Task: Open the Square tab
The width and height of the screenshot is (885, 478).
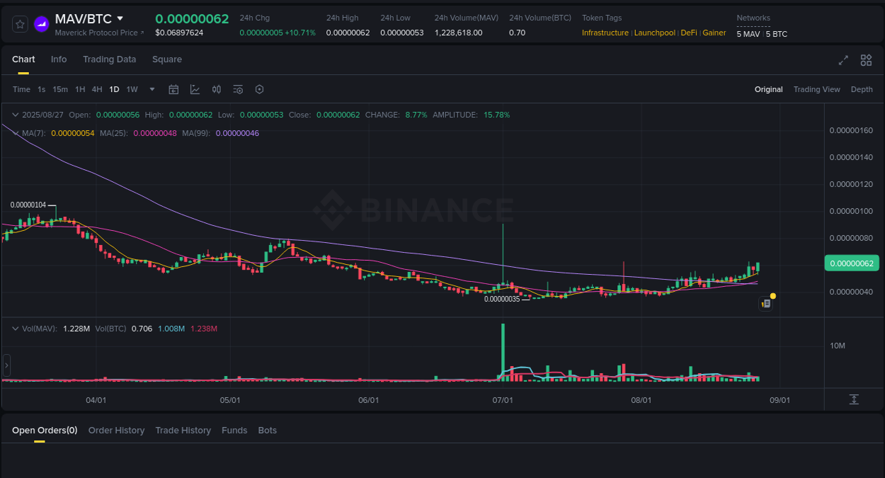Action: (167, 59)
